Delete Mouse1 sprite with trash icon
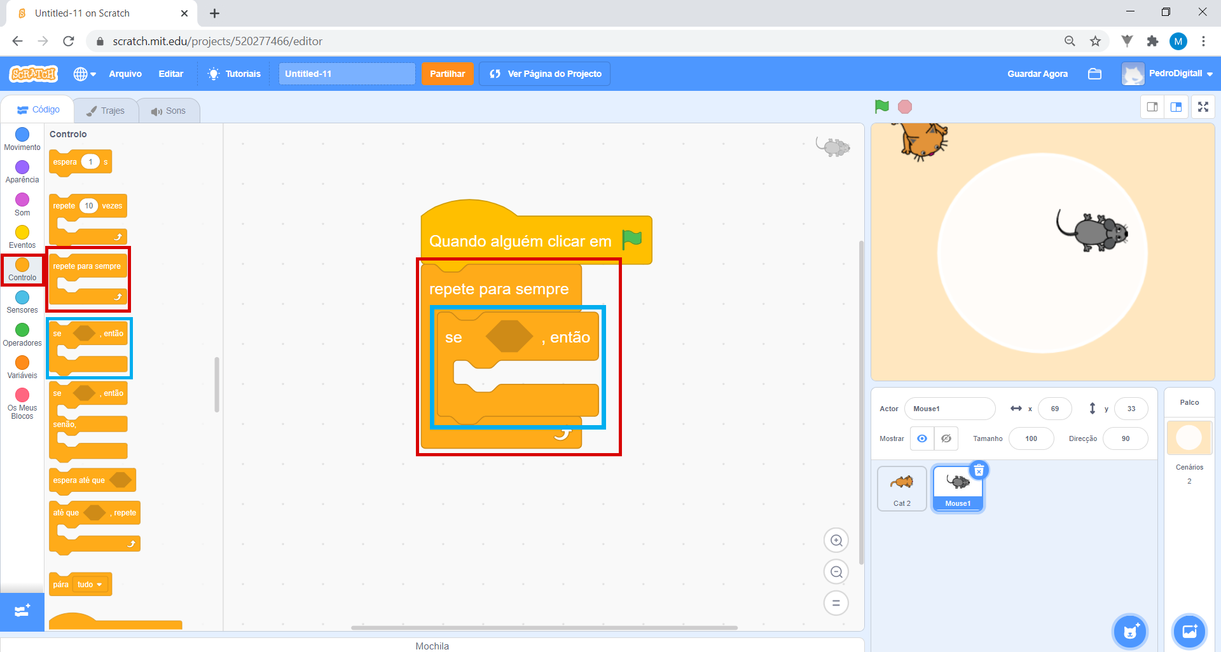The width and height of the screenshot is (1221, 652). coord(979,470)
